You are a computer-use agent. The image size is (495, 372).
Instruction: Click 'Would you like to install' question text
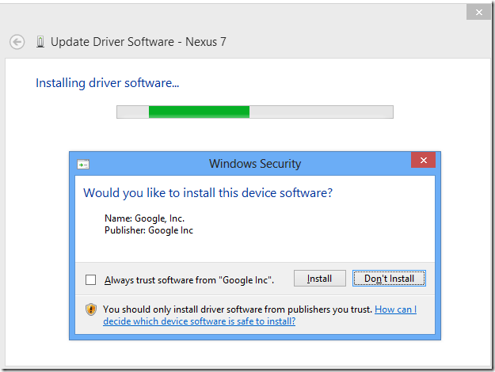pos(208,193)
